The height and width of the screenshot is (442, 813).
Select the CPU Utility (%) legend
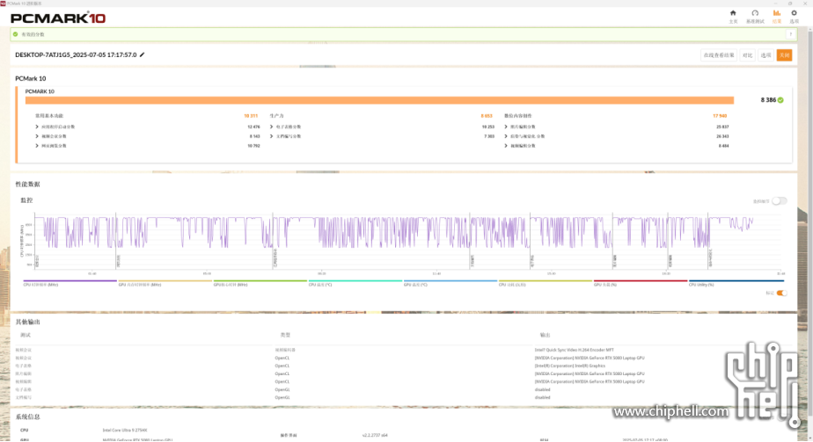[x=736, y=283]
